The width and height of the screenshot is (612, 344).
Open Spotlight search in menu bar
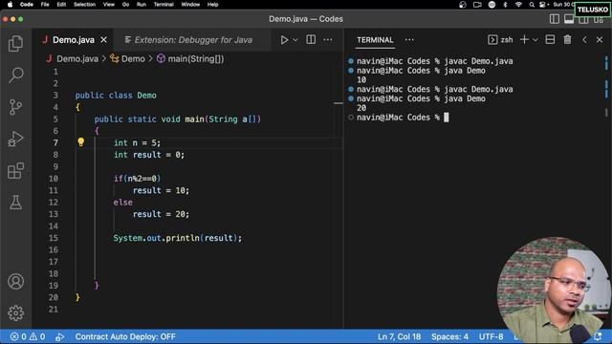[x=532, y=5]
